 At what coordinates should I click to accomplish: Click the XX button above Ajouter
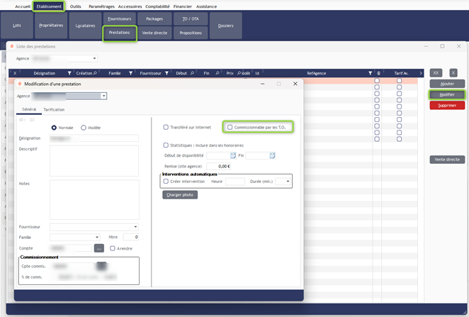pyautogui.click(x=436, y=73)
